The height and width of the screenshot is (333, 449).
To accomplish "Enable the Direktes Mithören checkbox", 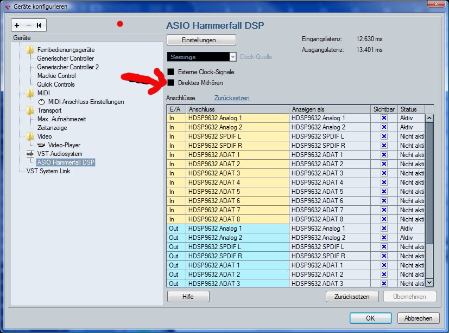I will [170, 83].
